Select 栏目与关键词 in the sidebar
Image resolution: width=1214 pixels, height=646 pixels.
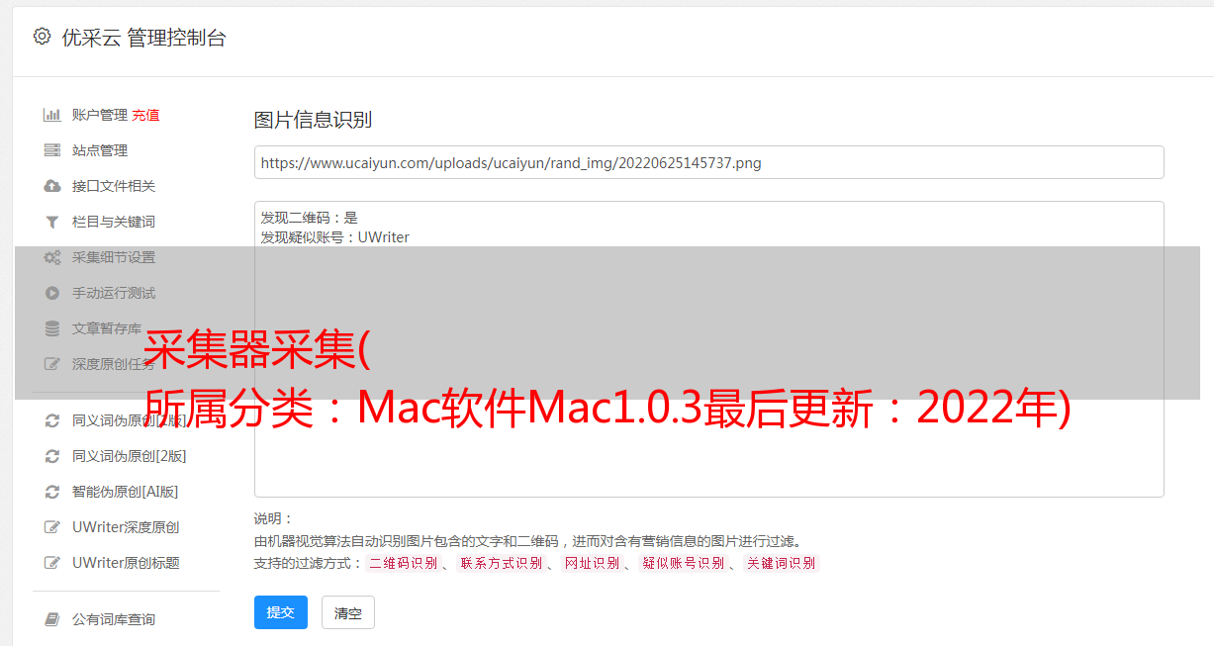(x=116, y=222)
